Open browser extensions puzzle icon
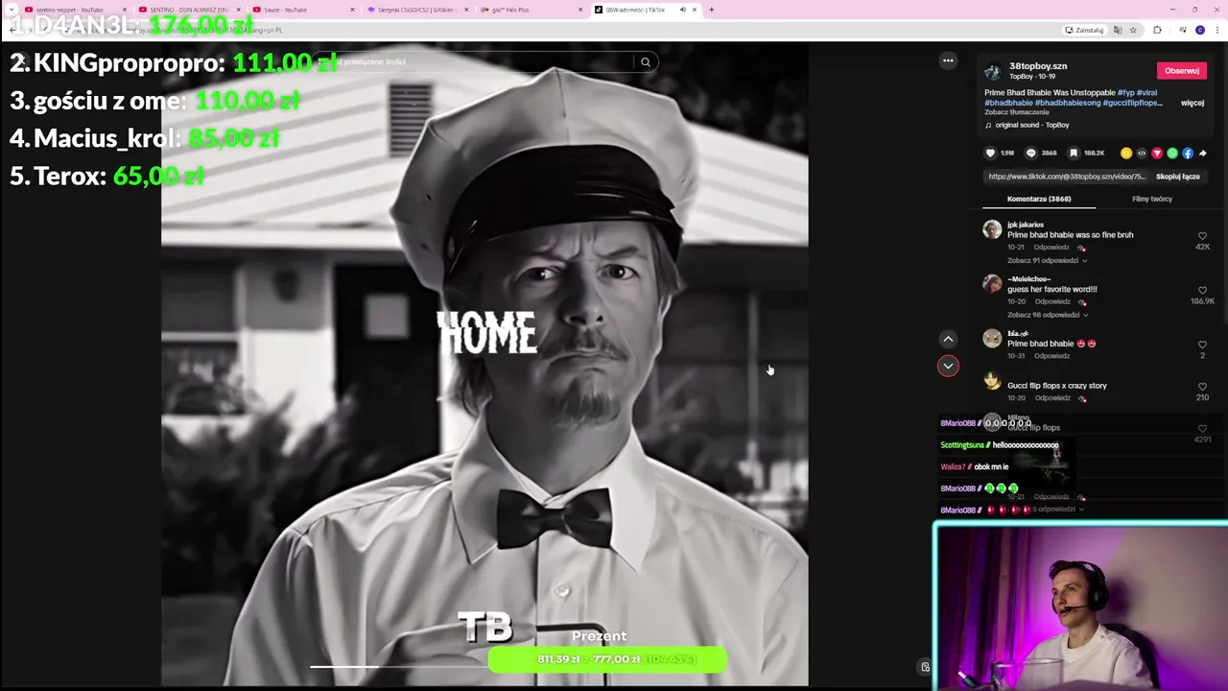1228x691 pixels. [x=1157, y=30]
